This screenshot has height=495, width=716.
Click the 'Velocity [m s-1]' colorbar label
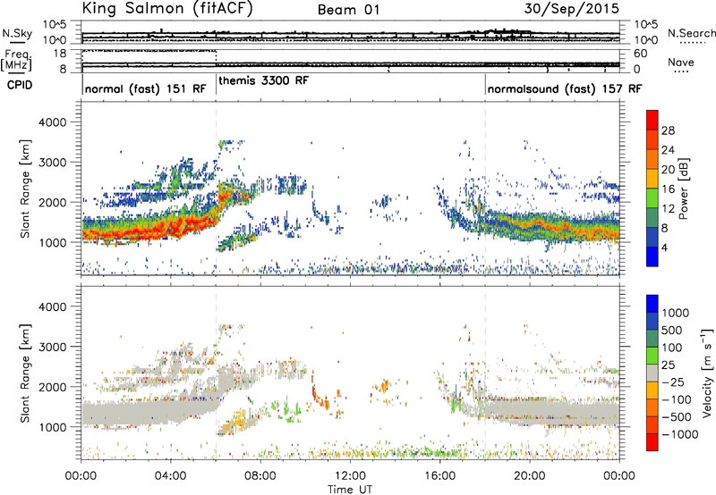click(707, 373)
